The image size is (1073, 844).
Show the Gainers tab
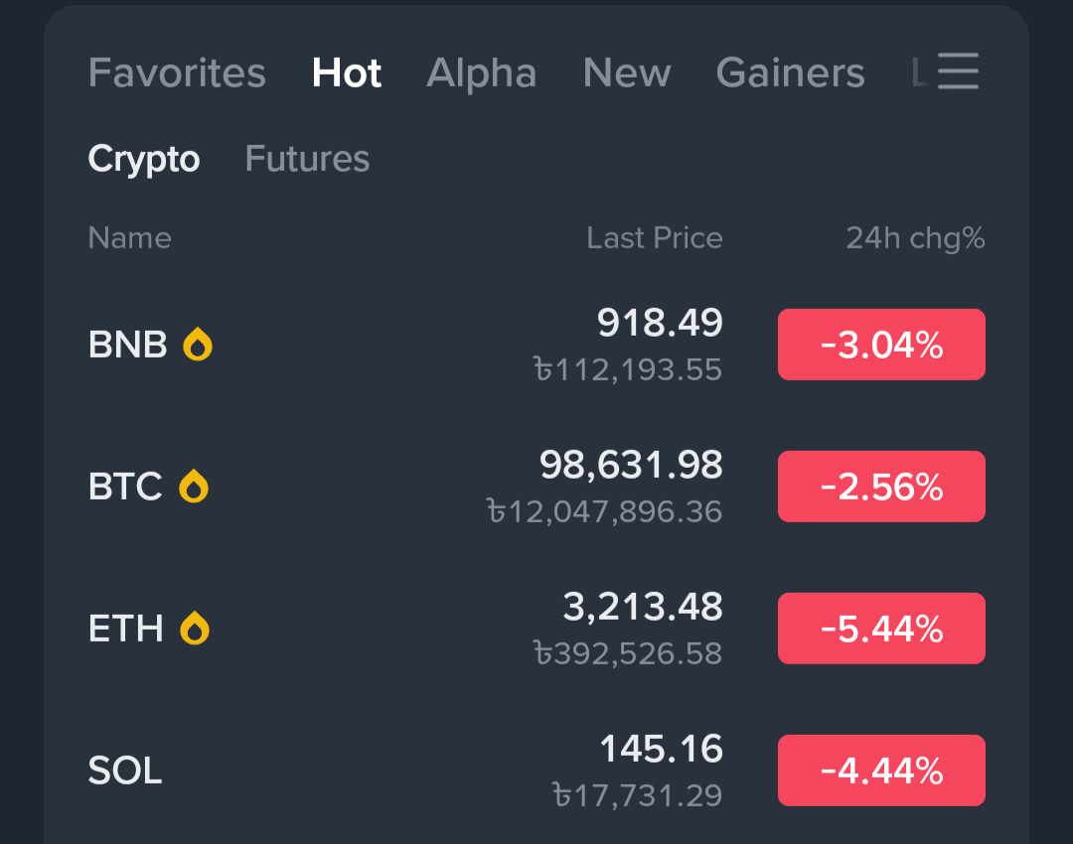(790, 73)
